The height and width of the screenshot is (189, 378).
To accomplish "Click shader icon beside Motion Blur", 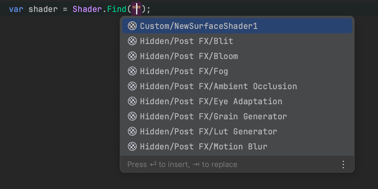I will (x=132, y=147).
